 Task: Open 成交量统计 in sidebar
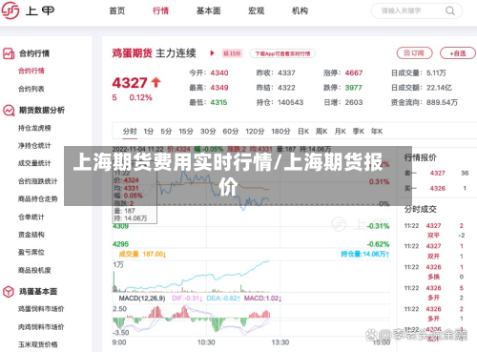point(34,163)
